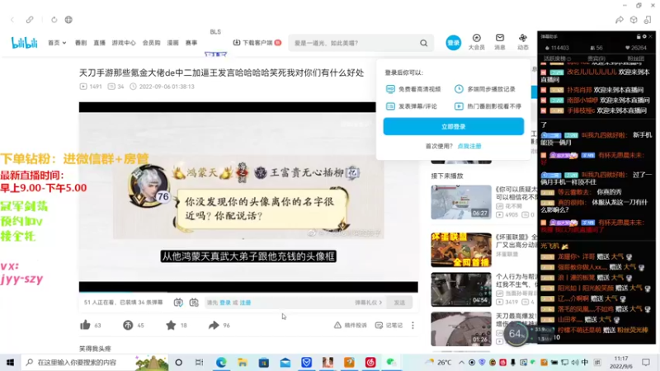Click the search magnifier icon

tap(424, 43)
